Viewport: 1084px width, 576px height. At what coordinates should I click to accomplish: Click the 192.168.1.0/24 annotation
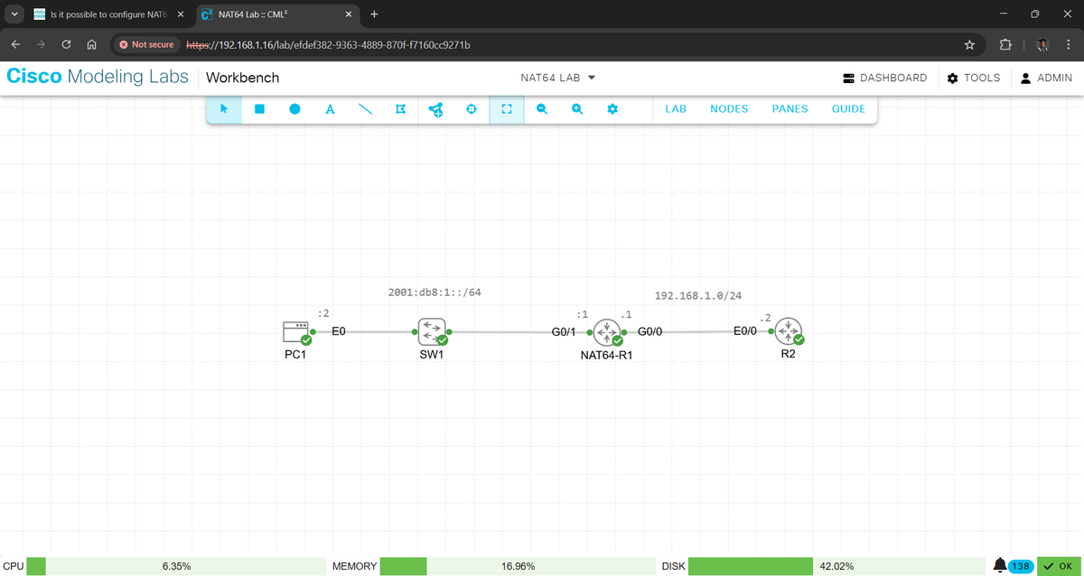pos(697,295)
